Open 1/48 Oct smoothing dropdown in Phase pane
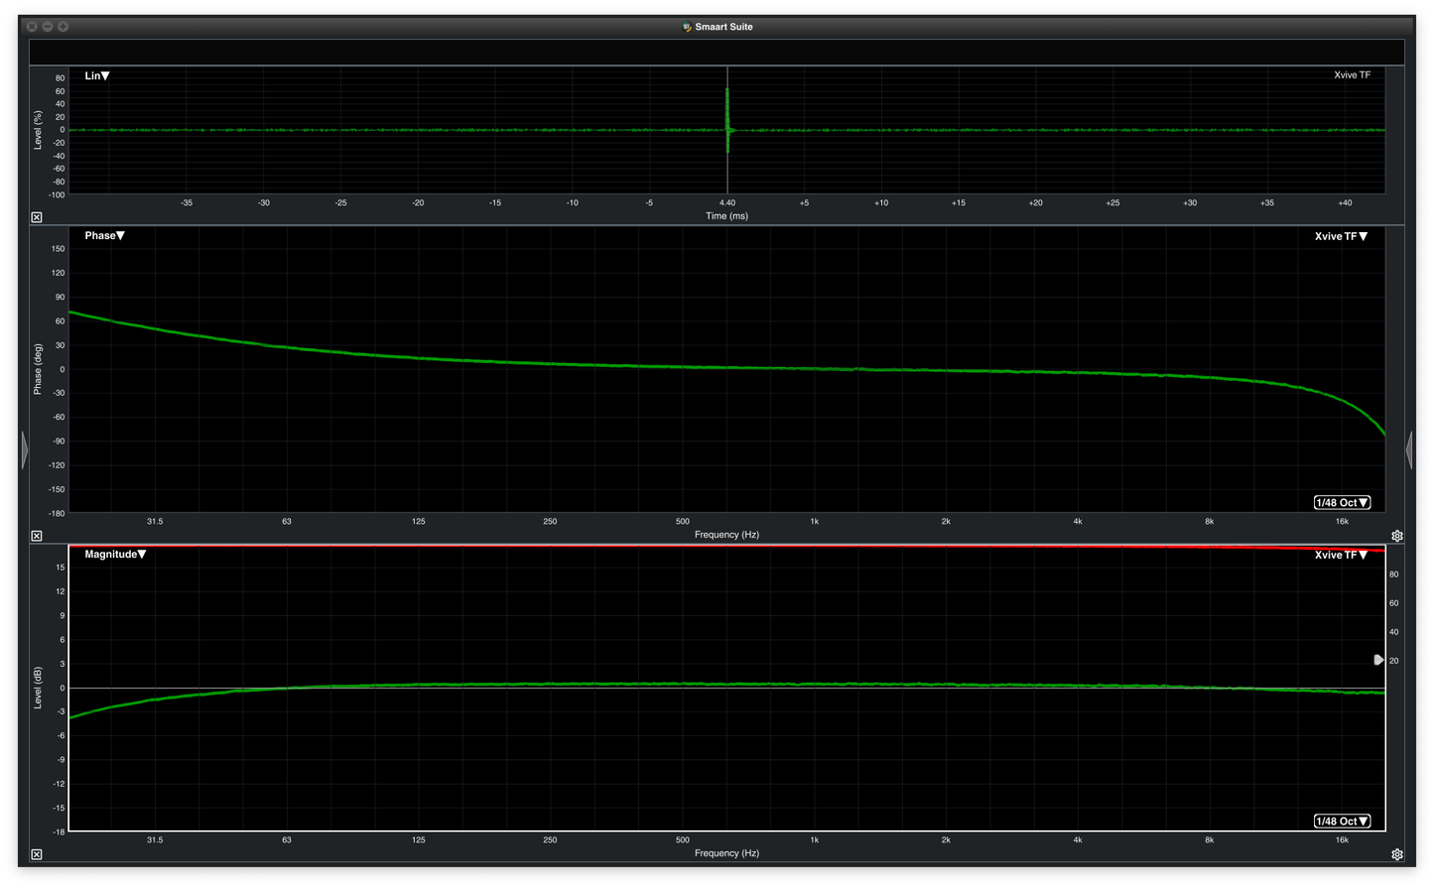Image resolution: width=1434 pixels, height=888 pixels. coord(1342,502)
